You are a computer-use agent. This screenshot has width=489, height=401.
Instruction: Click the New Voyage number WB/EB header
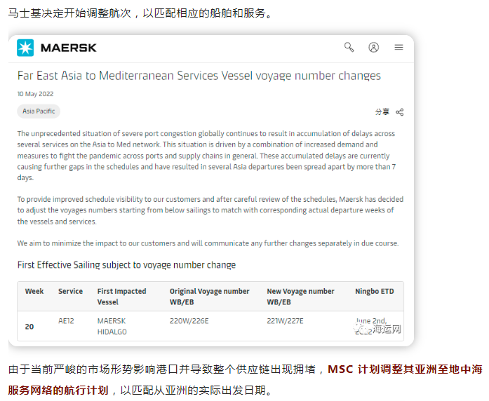(300, 297)
